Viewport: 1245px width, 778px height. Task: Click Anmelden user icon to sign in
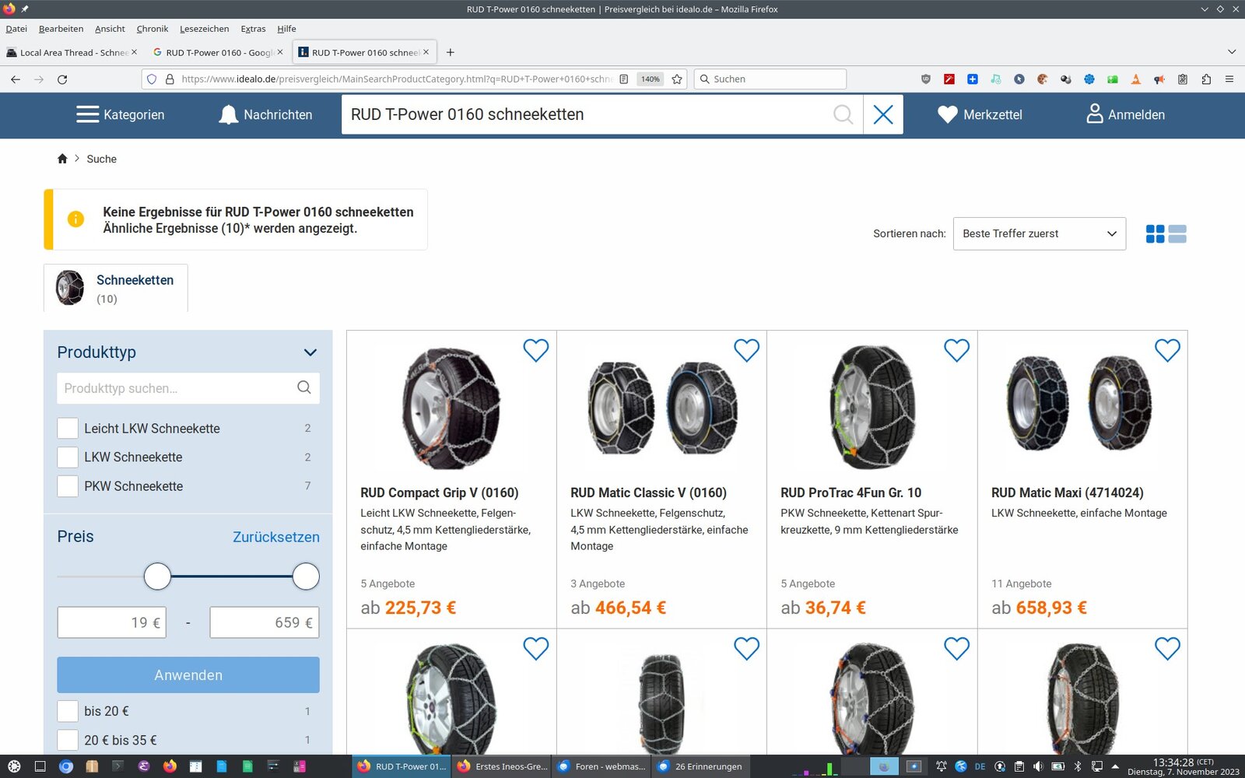1125,114
